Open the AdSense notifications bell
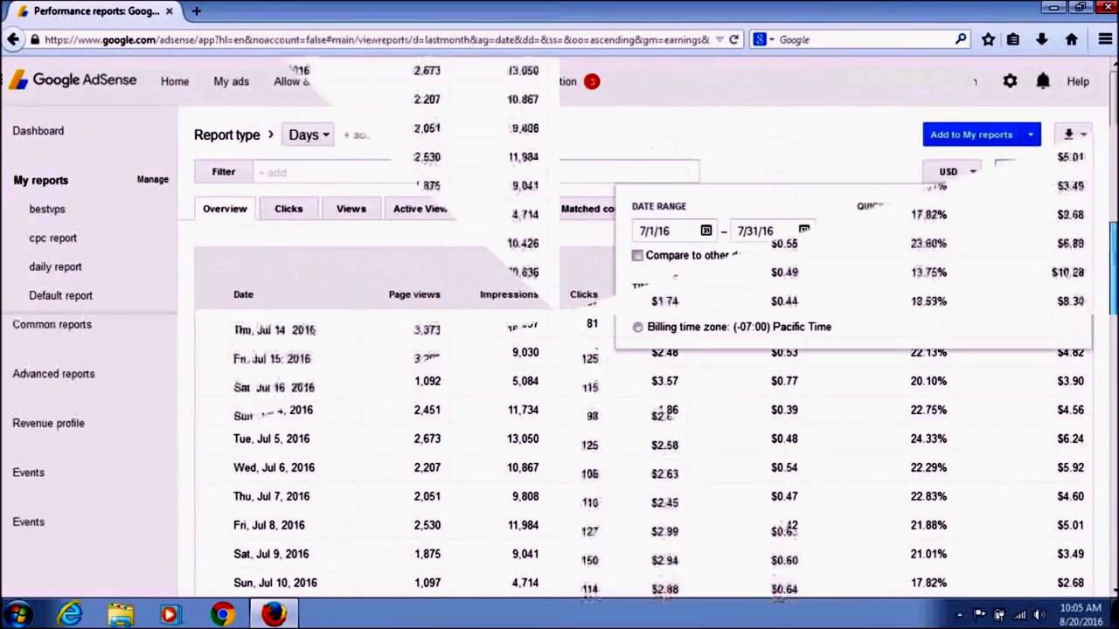 point(1043,81)
